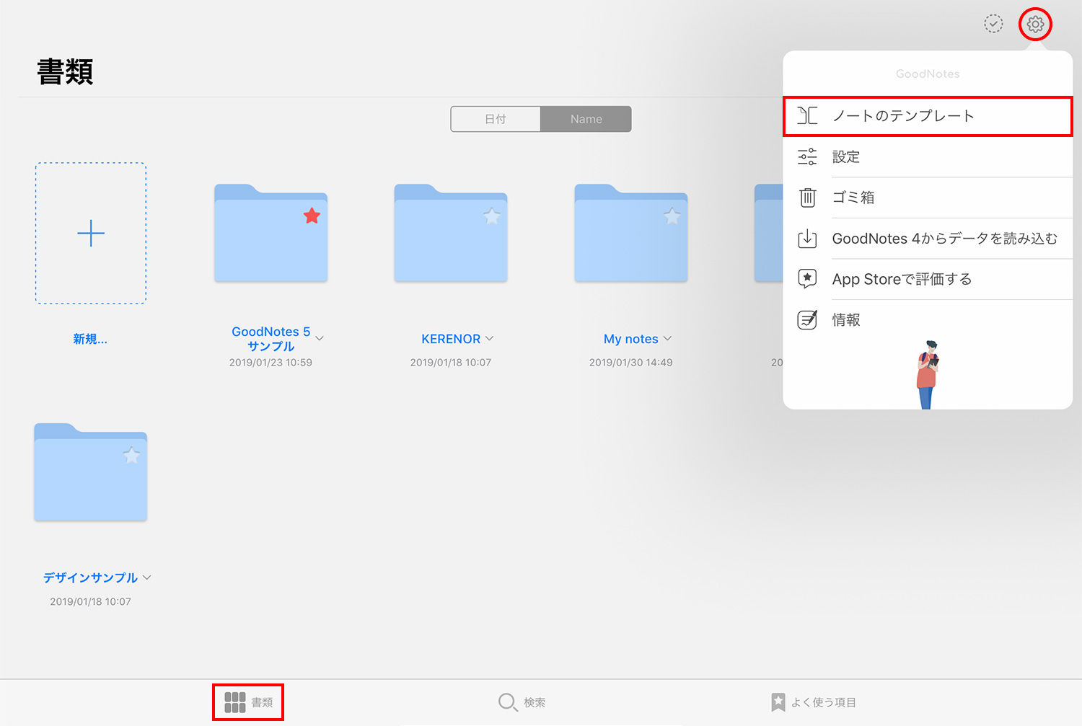The width and height of the screenshot is (1082, 726).
Task: Tap the 書類 tab label
Action: [262, 702]
